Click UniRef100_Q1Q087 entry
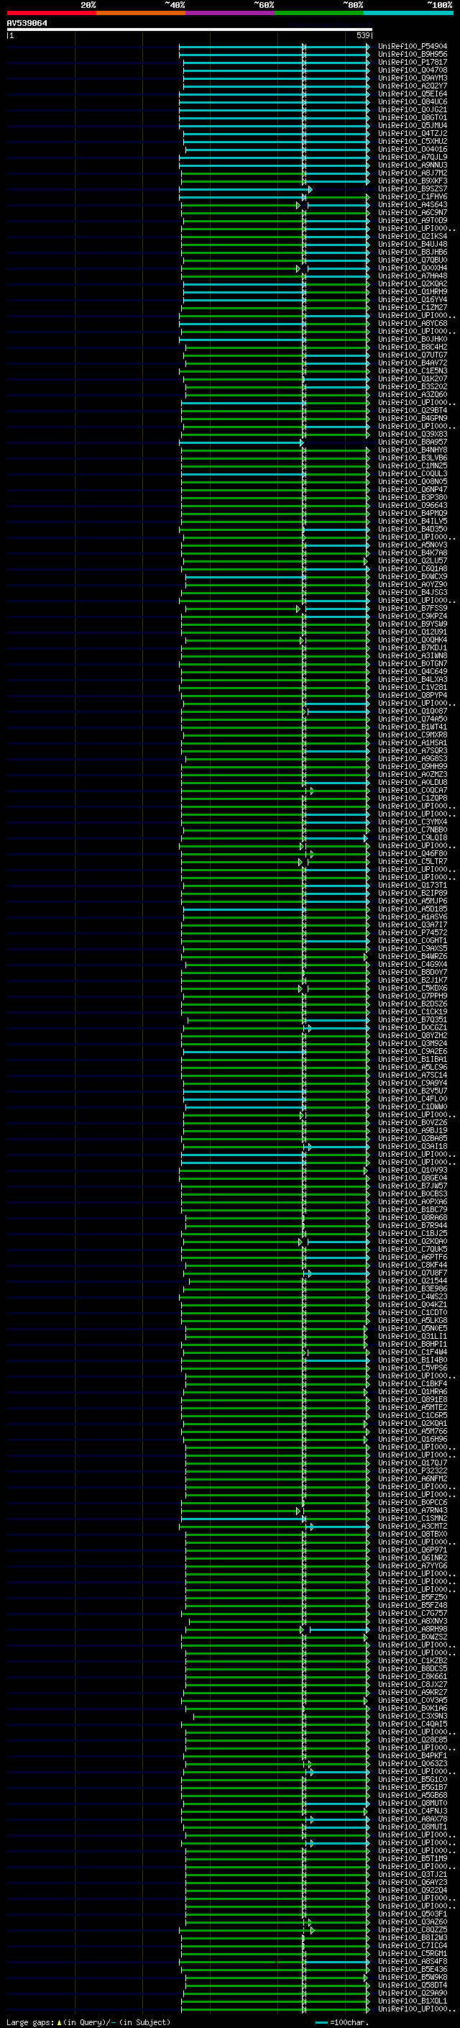460x2028 pixels. tap(413, 711)
